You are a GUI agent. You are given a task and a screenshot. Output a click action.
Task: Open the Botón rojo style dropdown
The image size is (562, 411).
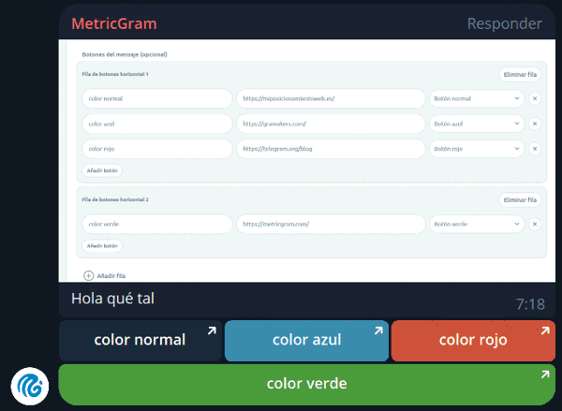[x=477, y=149]
